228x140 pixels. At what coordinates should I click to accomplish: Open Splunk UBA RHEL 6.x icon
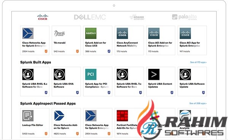click(28, 75)
